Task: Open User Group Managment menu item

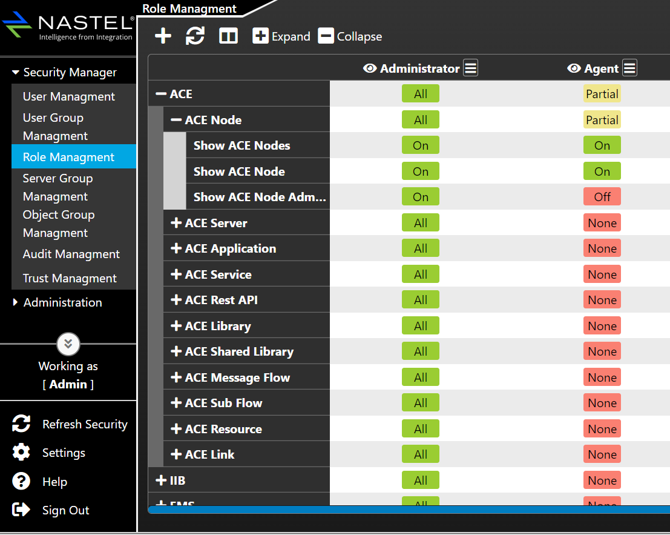Action: (73, 127)
